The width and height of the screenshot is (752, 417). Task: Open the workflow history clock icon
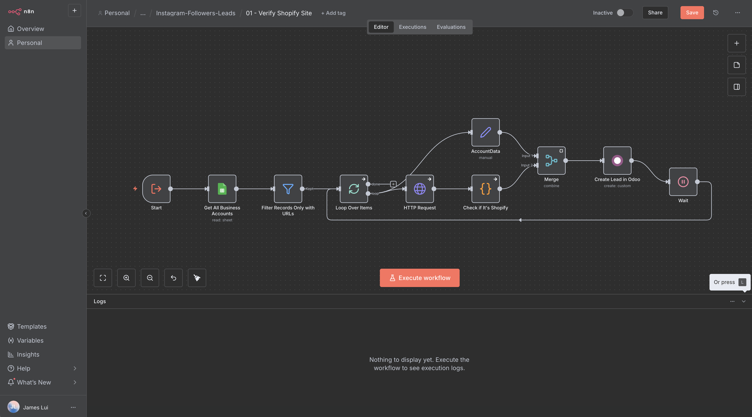tap(716, 13)
